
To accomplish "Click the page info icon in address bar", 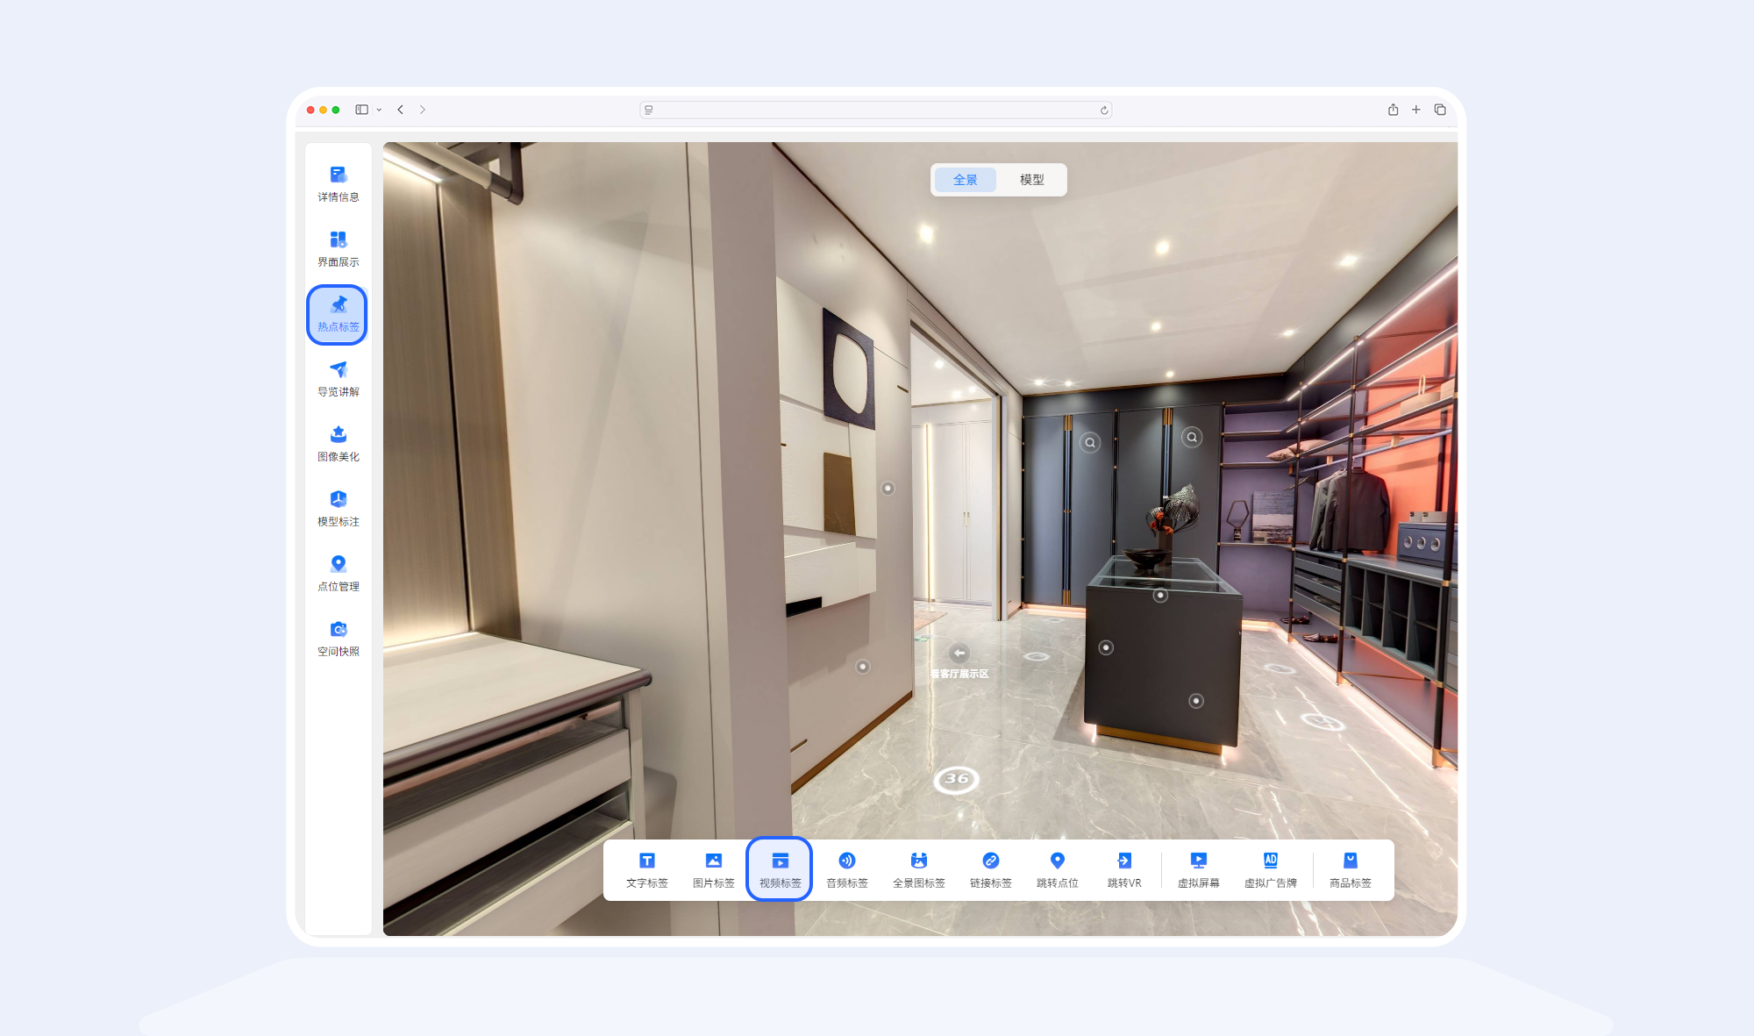I will click(x=649, y=110).
